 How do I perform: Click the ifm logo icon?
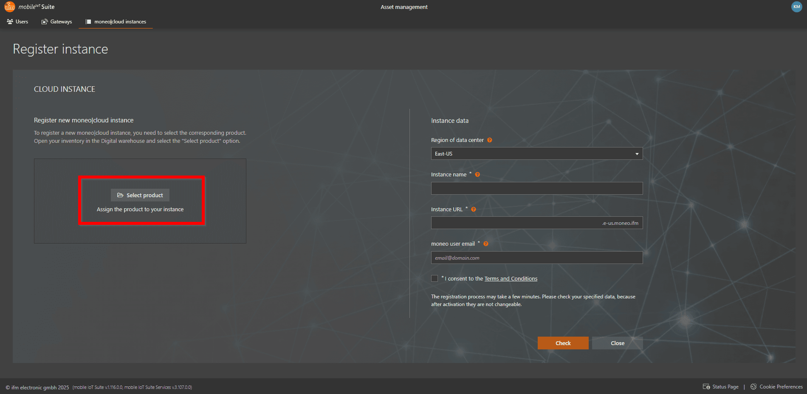[x=9, y=6]
